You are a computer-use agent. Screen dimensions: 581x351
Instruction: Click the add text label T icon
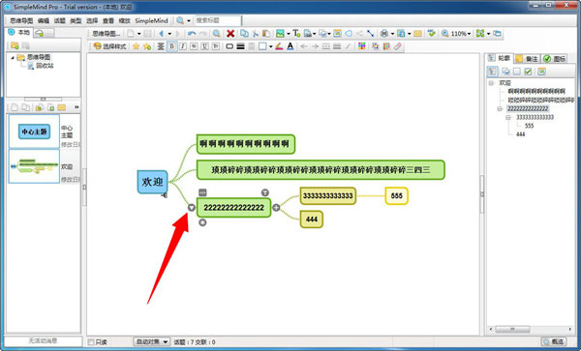(x=296, y=34)
